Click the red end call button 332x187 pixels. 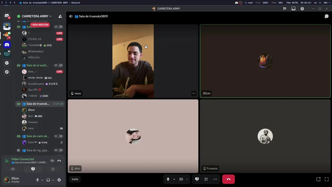click(x=229, y=179)
